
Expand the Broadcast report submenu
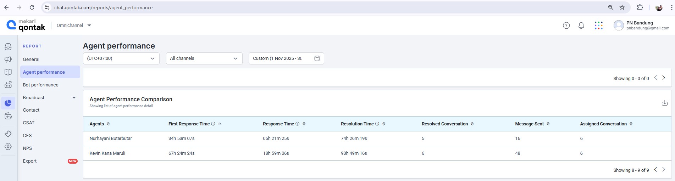(74, 98)
